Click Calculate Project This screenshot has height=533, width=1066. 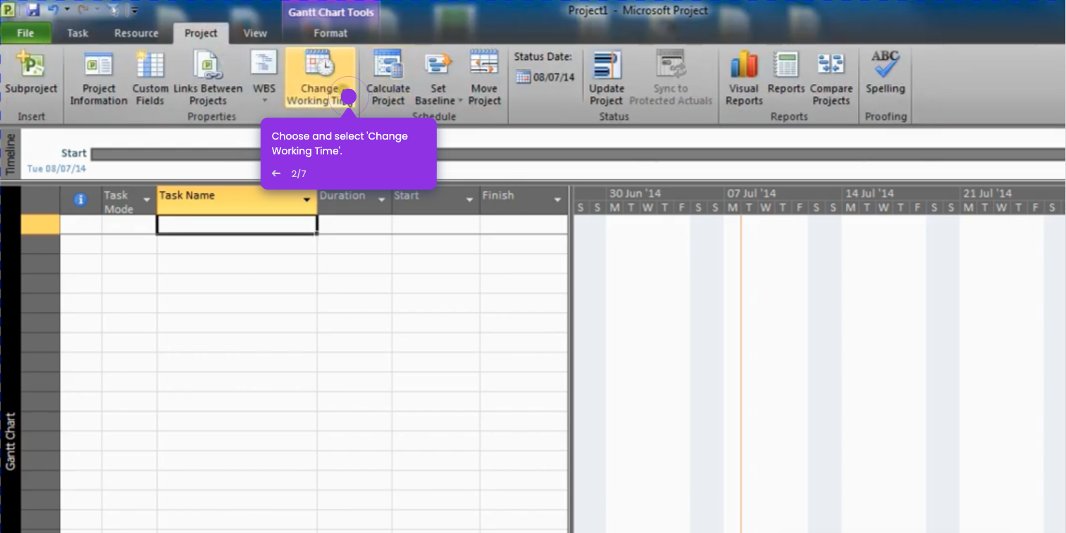click(x=388, y=78)
